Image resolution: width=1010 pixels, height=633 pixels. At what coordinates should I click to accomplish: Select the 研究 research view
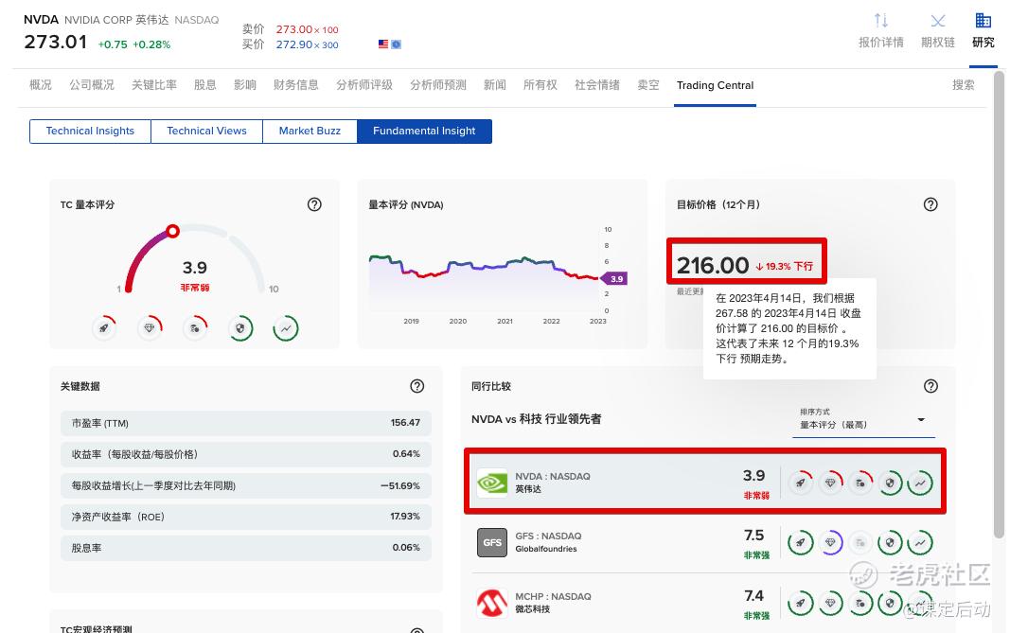pos(983,30)
